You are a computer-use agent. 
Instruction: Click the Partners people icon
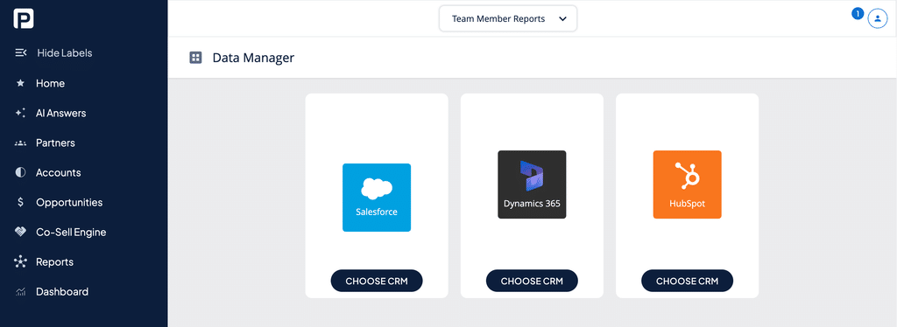[21, 143]
